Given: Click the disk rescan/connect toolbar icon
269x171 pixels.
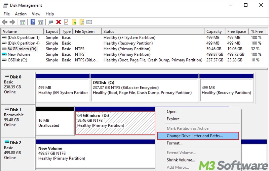Looking at the screenshot, I should coord(51,22).
